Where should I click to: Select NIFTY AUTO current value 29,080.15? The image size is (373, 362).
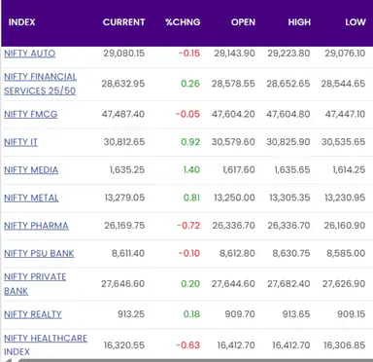pyautogui.click(x=124, y=54)
